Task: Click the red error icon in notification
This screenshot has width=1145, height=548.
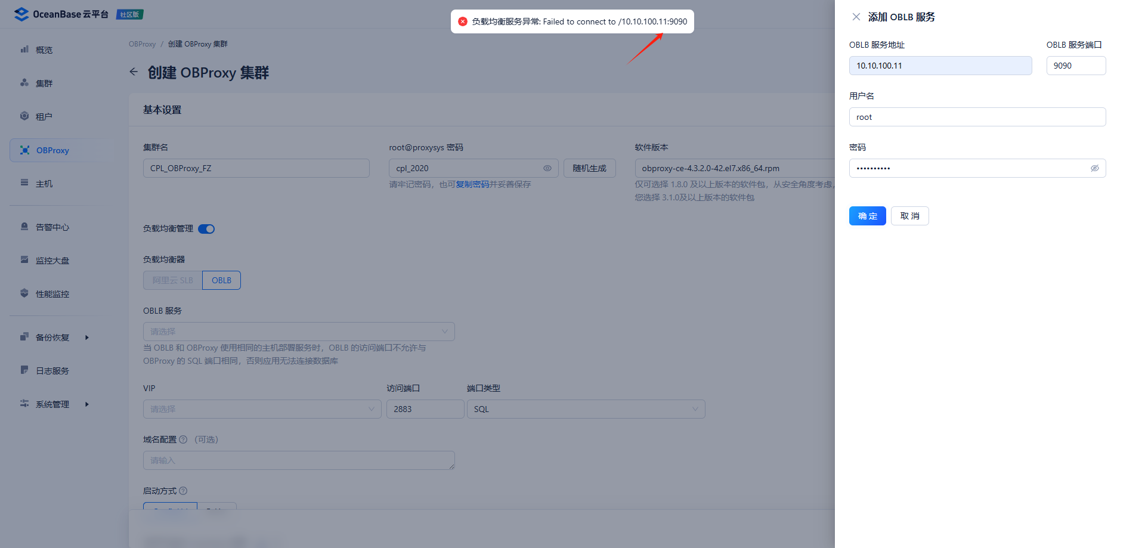Action: [463, 21]
